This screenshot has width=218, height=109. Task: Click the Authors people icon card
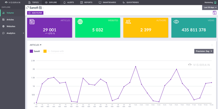tap(128, 22)
